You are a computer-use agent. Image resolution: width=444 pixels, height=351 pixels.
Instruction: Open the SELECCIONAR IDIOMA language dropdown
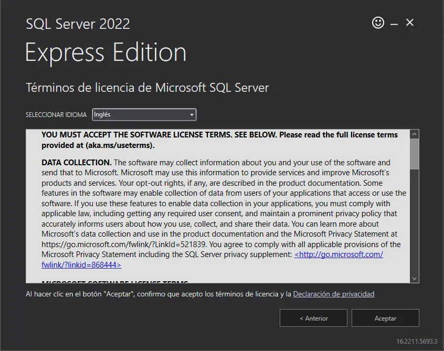144,114
